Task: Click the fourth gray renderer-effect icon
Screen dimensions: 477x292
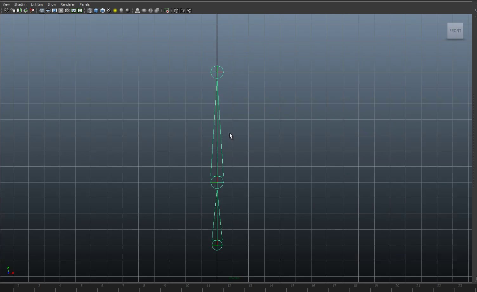Action: point(157,10)
